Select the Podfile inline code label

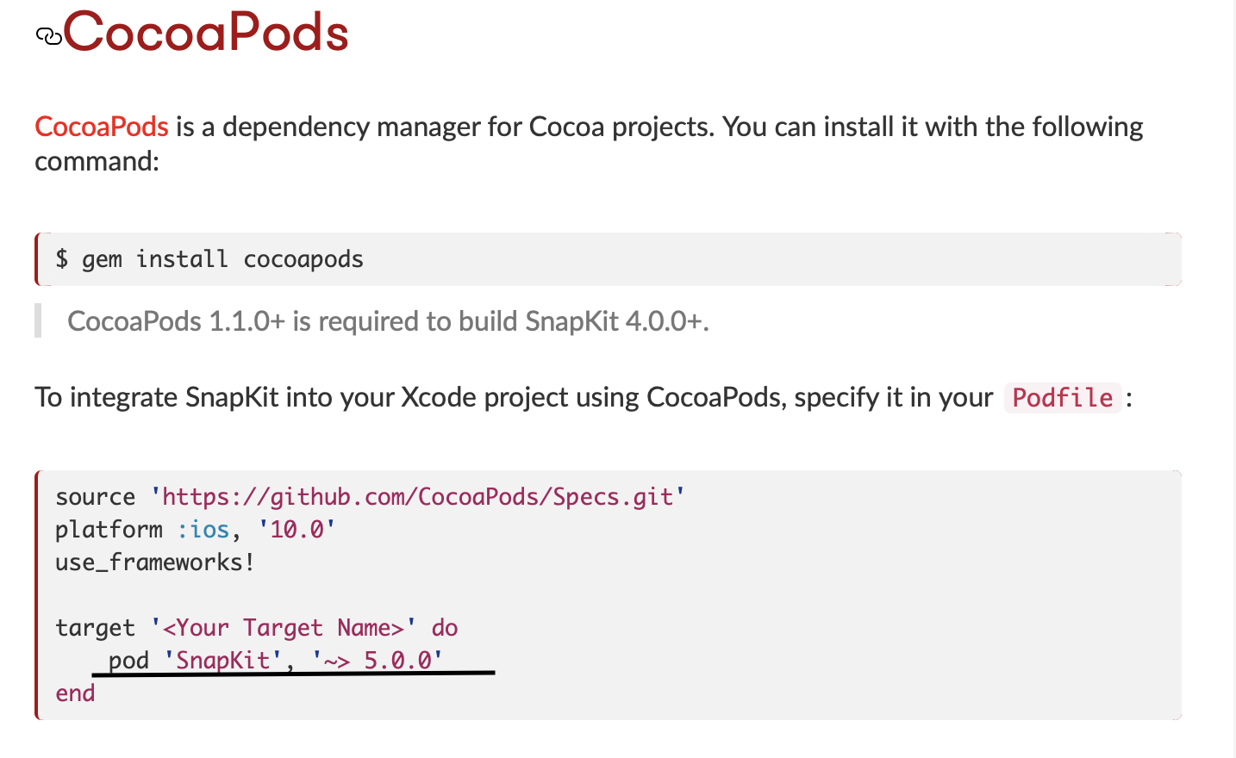[1062, 397]
